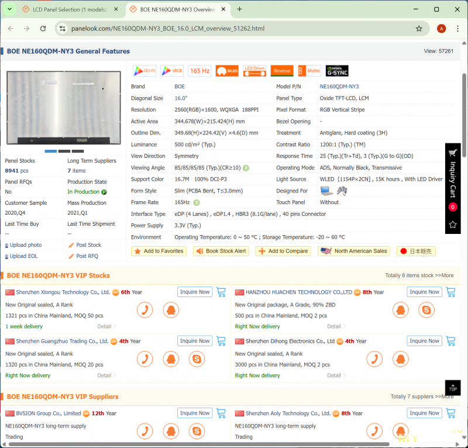
Task: Select the third image indicator bar
Action: (78, 151)
